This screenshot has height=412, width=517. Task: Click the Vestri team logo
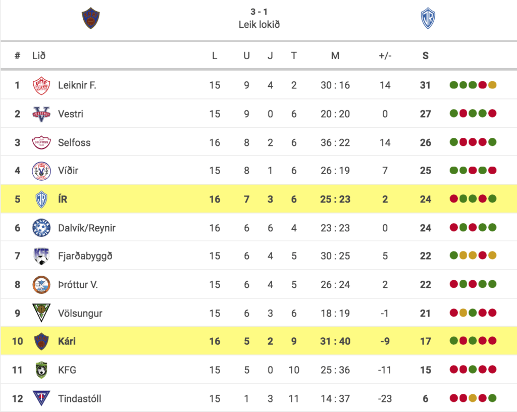(x=41, y=114)
